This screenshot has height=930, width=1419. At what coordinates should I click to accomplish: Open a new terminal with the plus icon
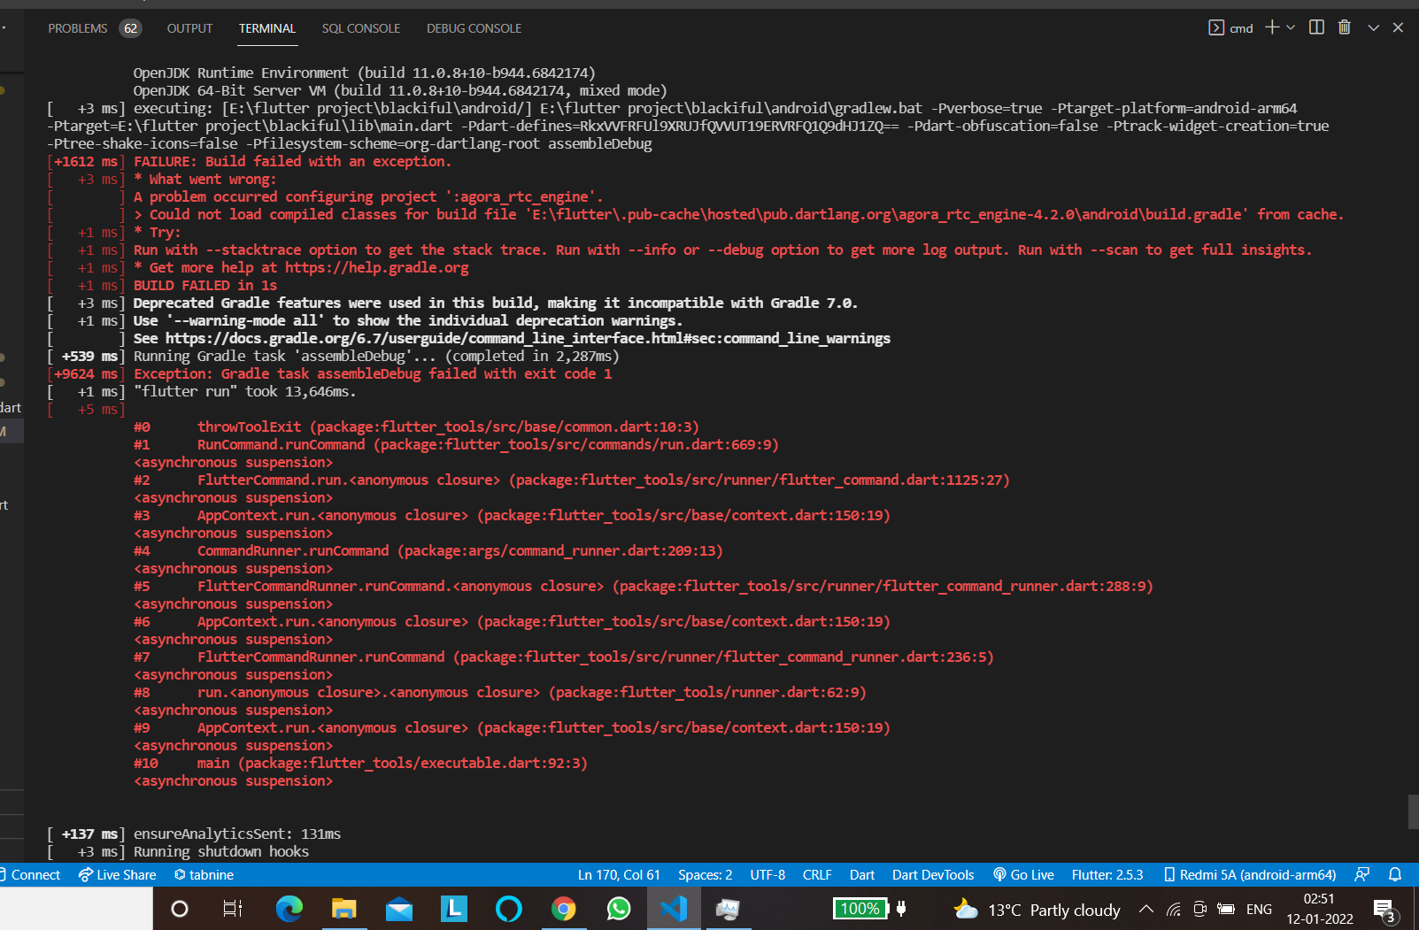click(1273, 27)
